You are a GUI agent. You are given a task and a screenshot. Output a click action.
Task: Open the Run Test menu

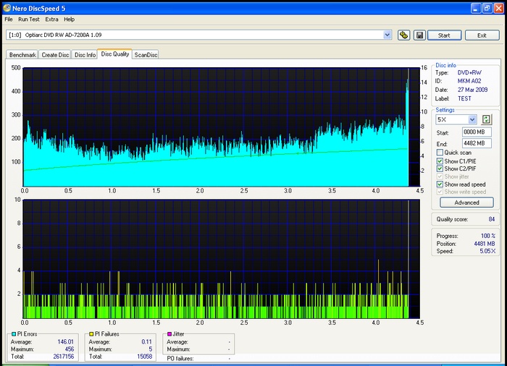pos(30,19)
